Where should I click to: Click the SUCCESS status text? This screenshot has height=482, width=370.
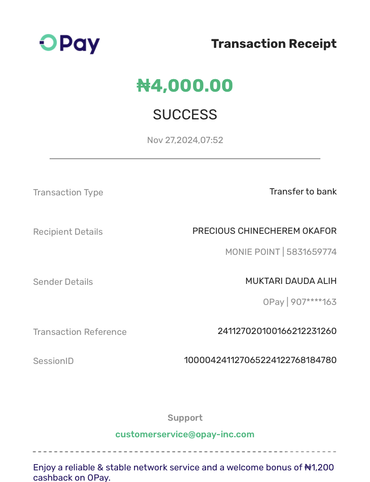click(185, 115)
